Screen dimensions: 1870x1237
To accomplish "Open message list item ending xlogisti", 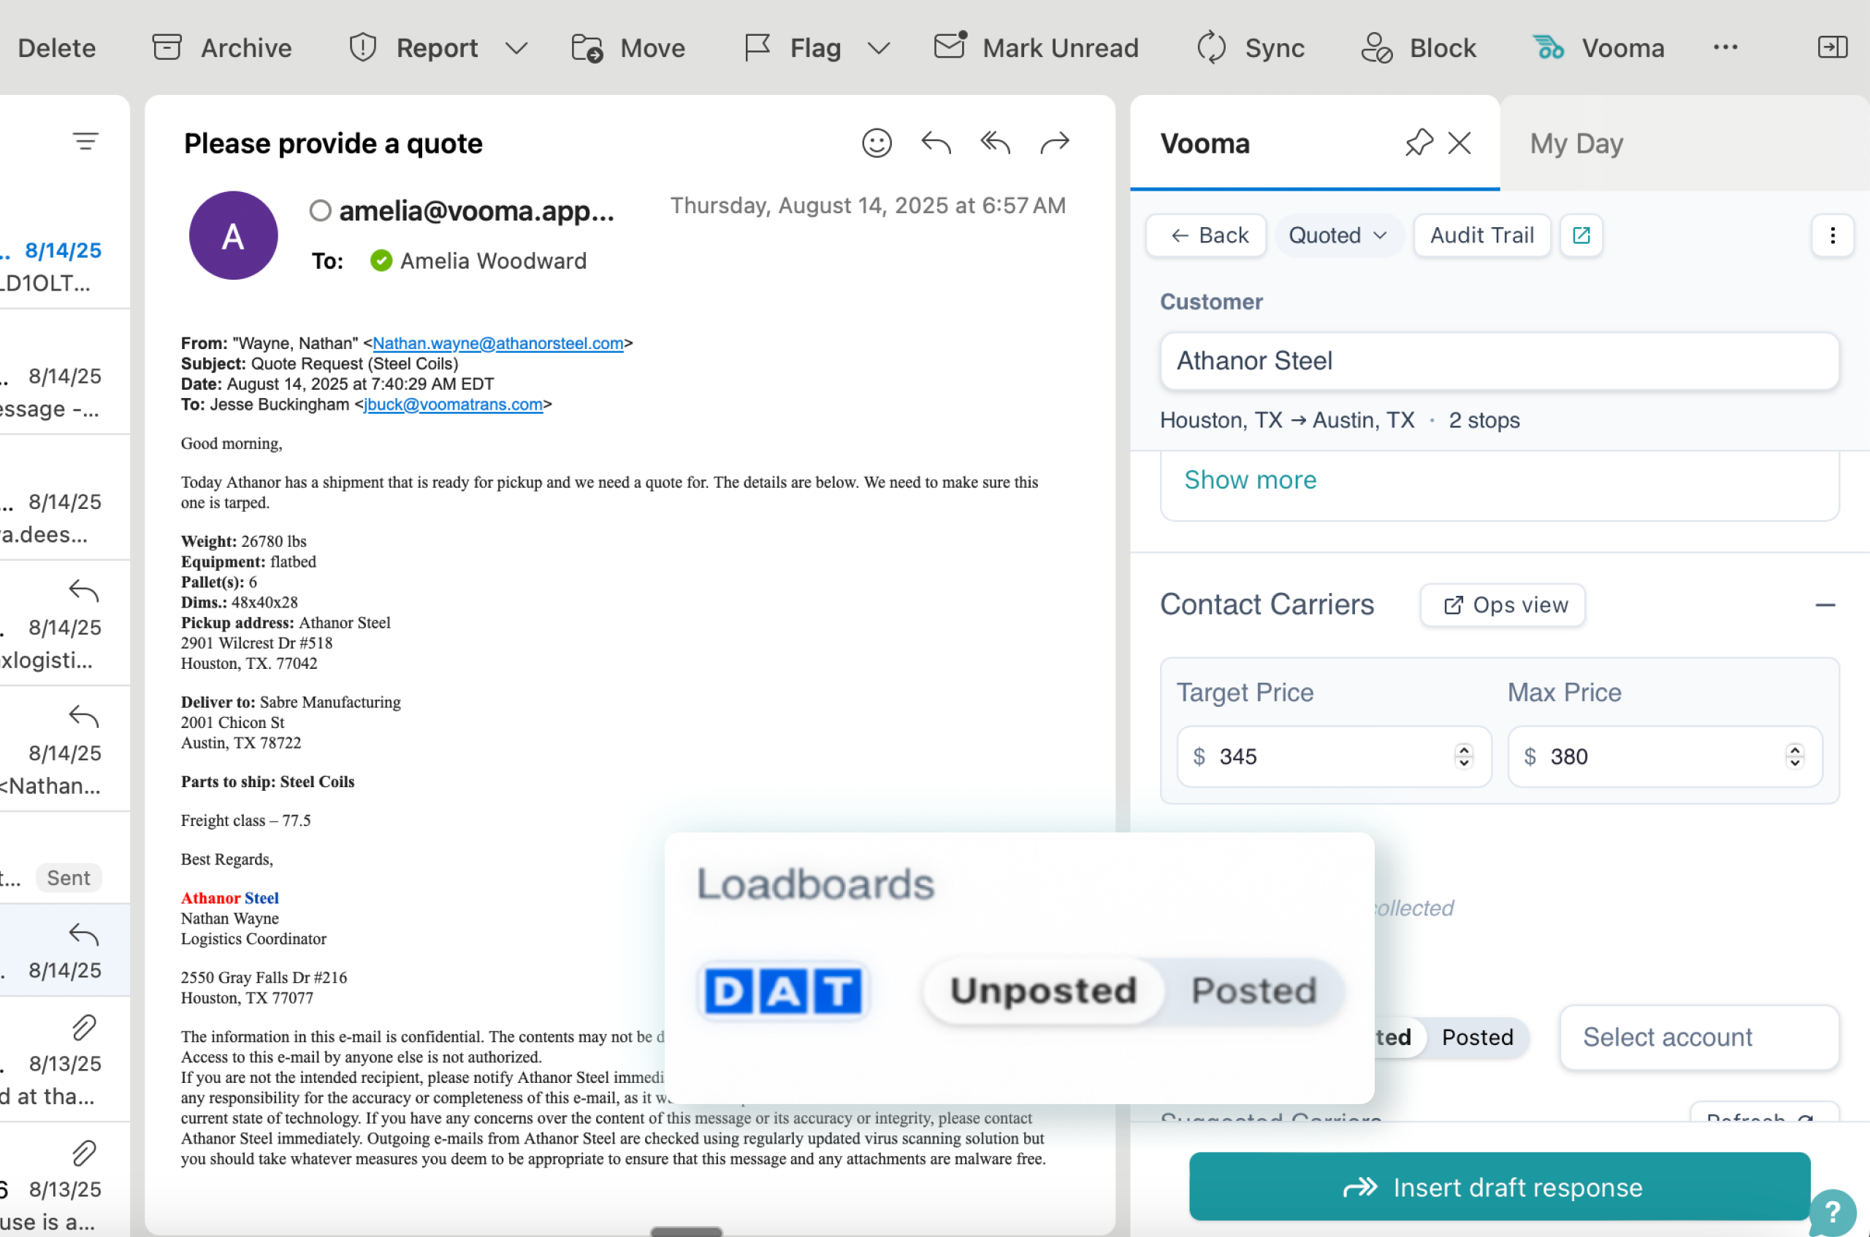I will pos(65,623).
